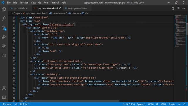Click "list-group list-group-flush" class value

62,61
